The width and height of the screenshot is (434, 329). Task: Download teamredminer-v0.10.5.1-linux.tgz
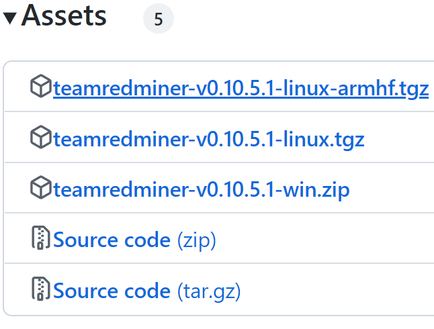click(x=208, y=139)
